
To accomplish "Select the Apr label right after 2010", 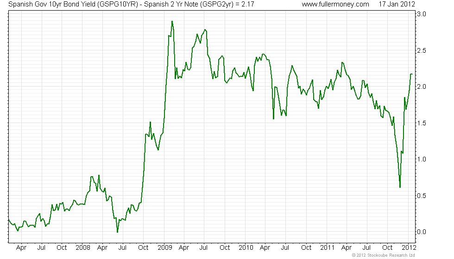I will [x=265, y=248].
